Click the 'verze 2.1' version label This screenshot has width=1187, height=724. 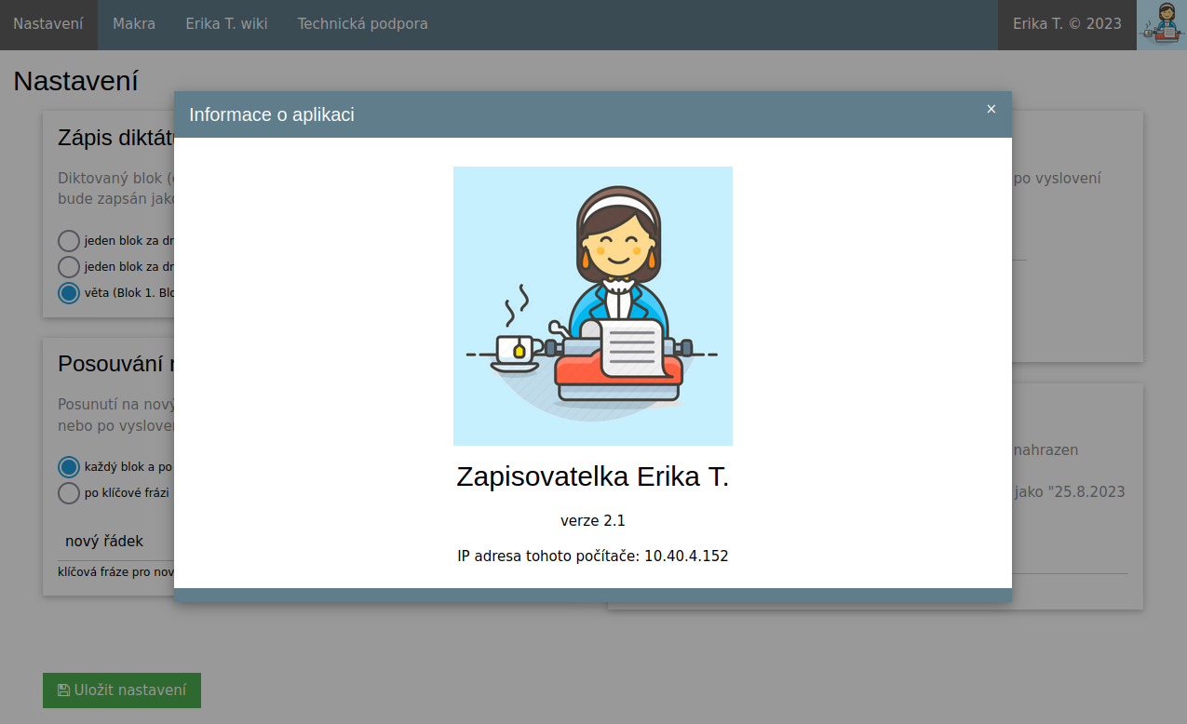click(x=592, y=521)
